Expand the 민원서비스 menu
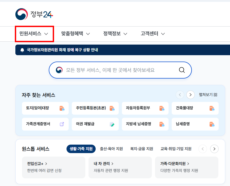230x186 pixels. 34,34
